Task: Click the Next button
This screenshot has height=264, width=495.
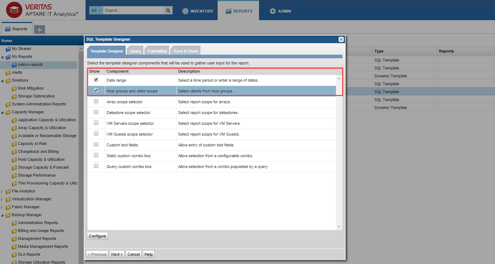Action: point(117,254)
